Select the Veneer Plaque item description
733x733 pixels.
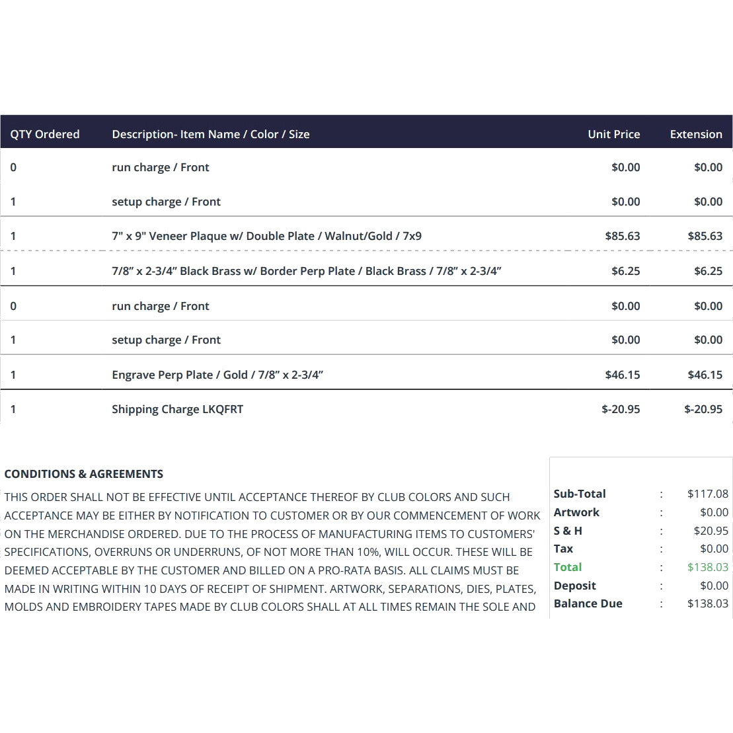click(x=266, y=236)
